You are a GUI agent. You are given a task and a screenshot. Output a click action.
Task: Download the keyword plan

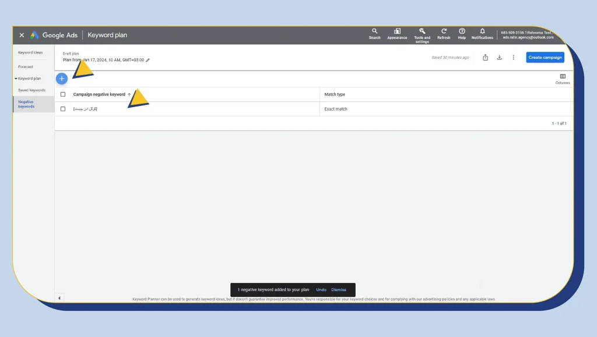click(499, 58)
